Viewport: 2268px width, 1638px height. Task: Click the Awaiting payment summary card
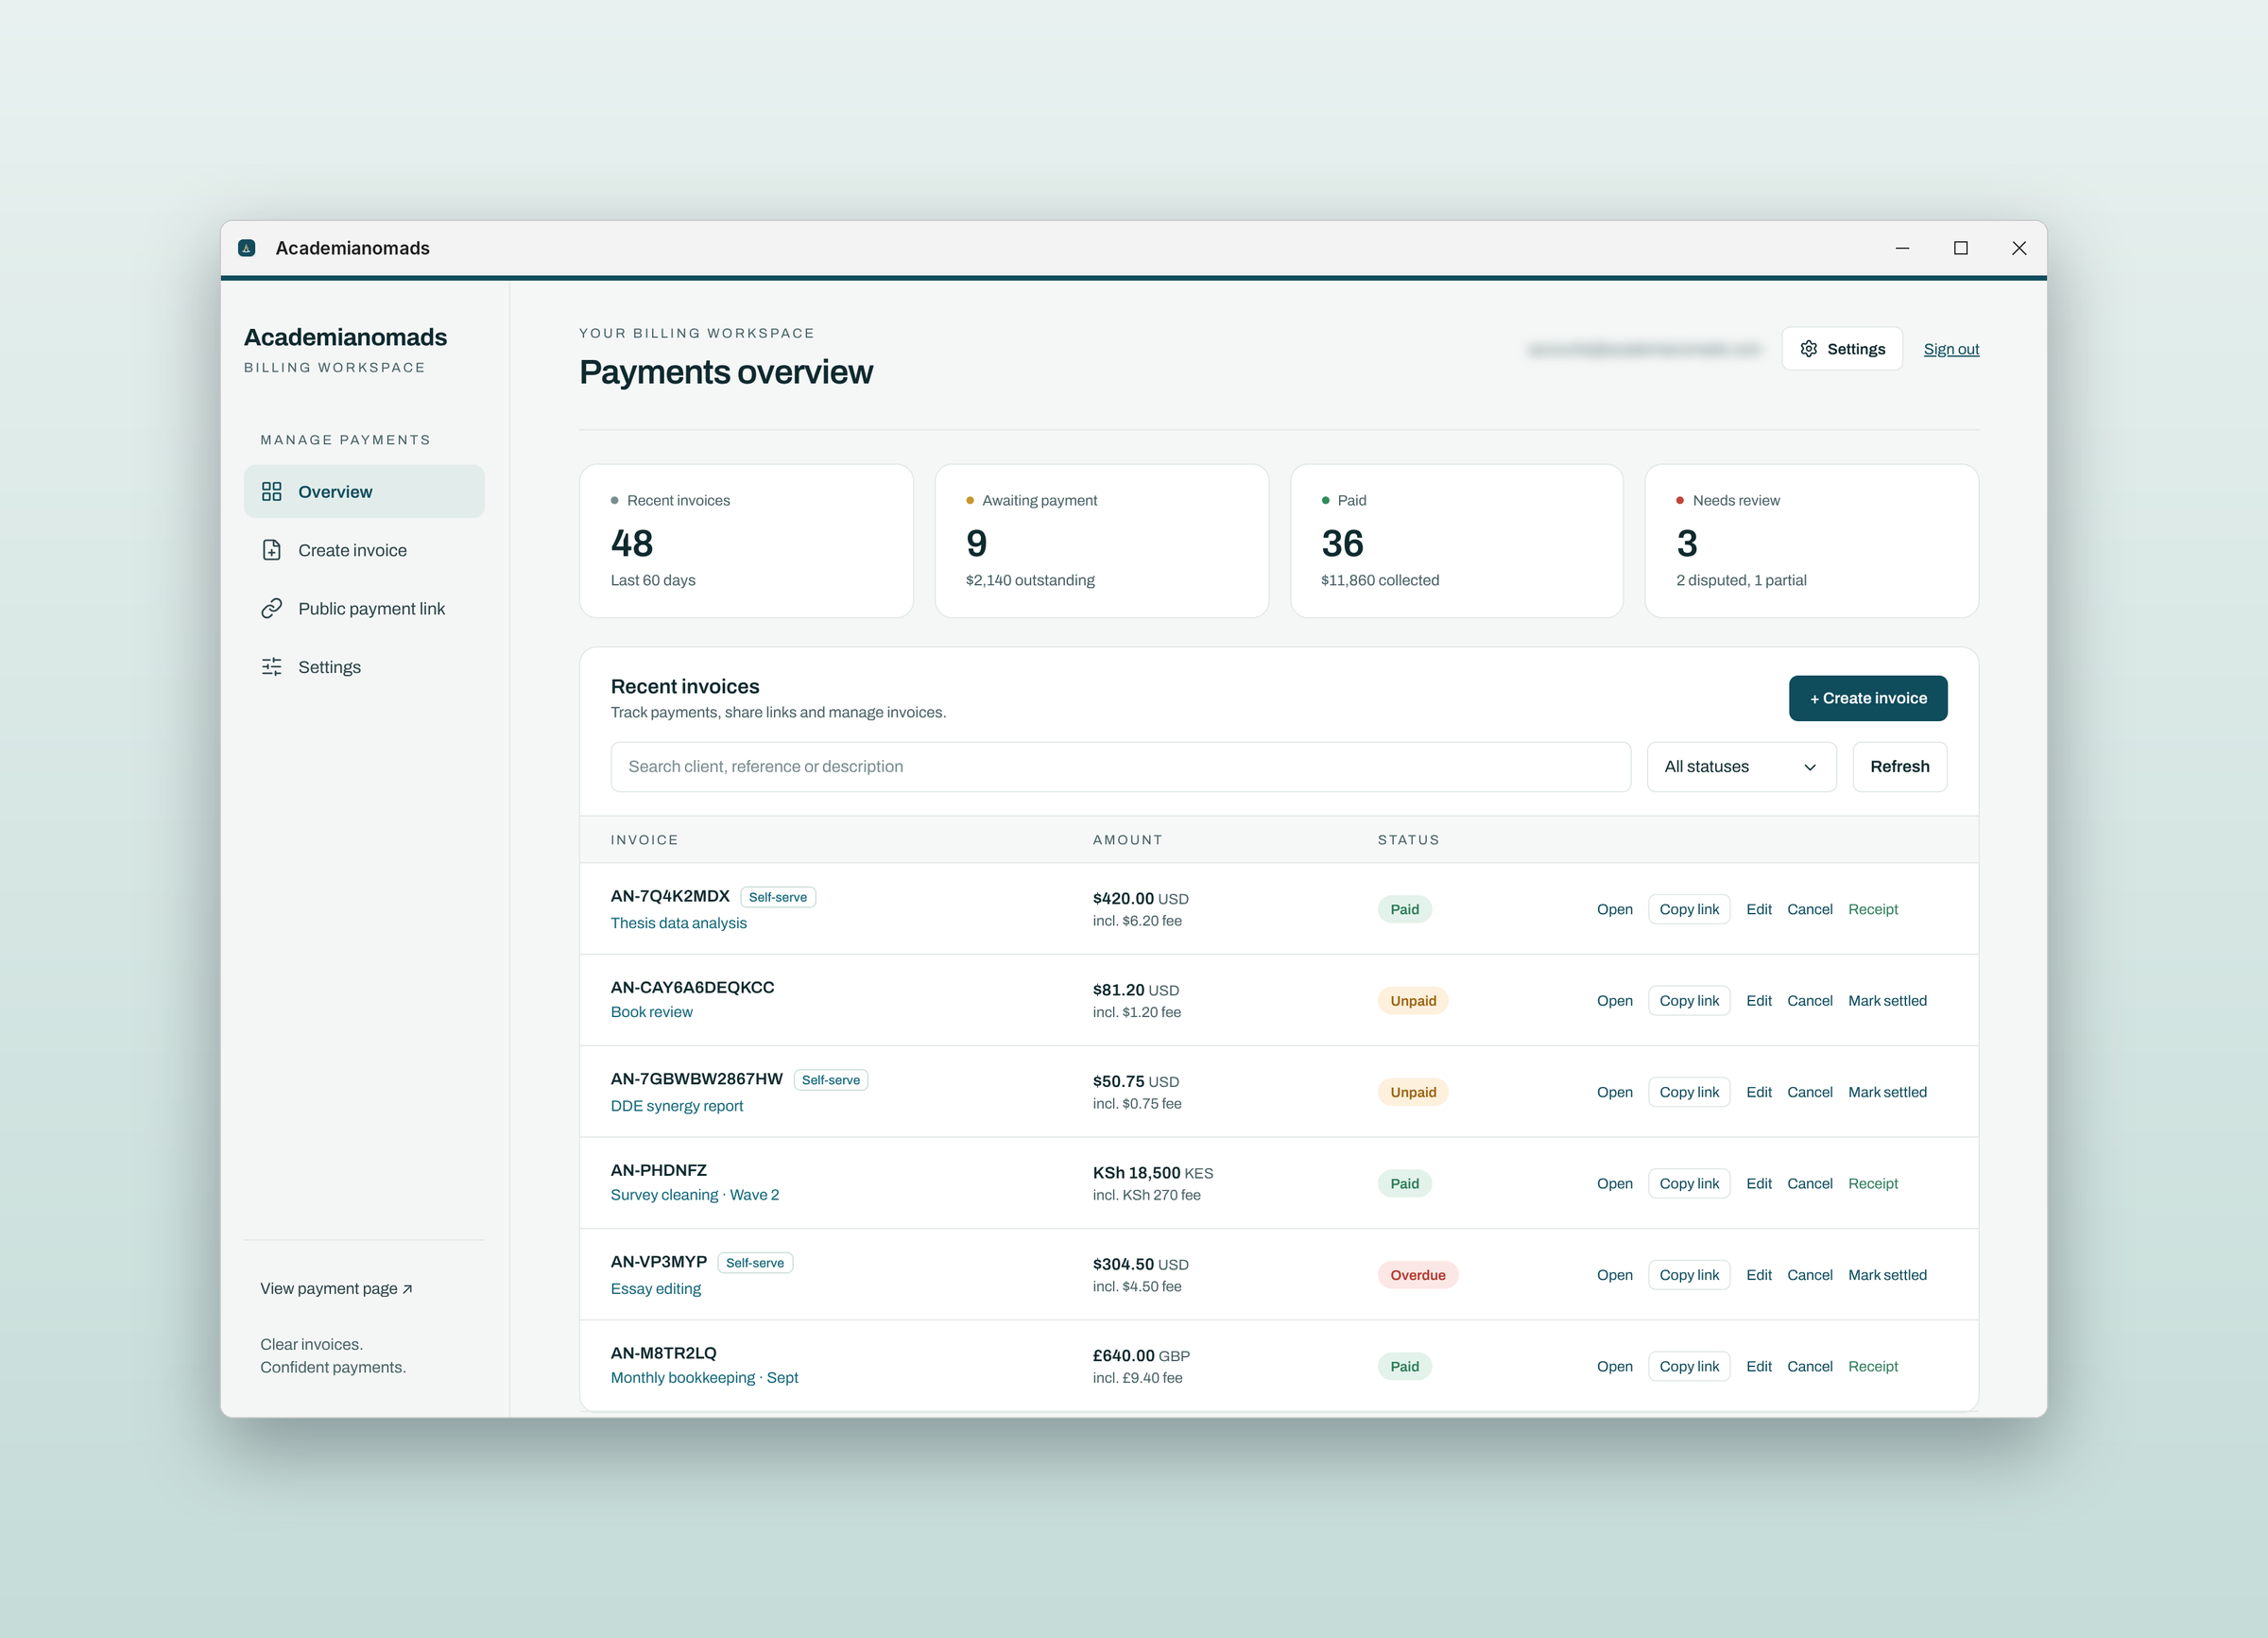pos(1101,541)
